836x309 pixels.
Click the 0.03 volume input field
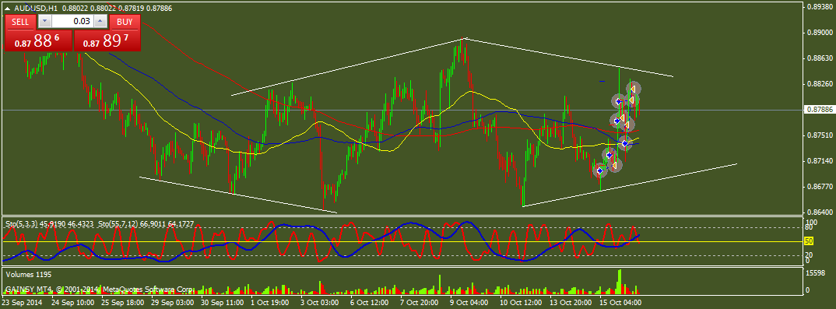(x=72, y=21)
